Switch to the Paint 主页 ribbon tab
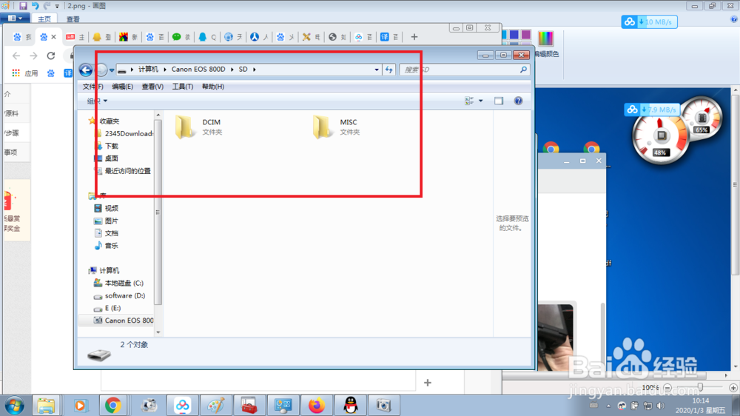 coord(44,19)
